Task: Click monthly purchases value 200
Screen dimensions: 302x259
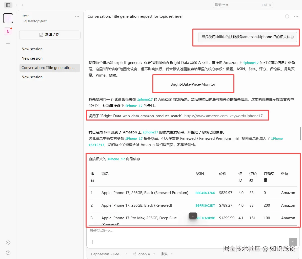Action: click(267, 205)
